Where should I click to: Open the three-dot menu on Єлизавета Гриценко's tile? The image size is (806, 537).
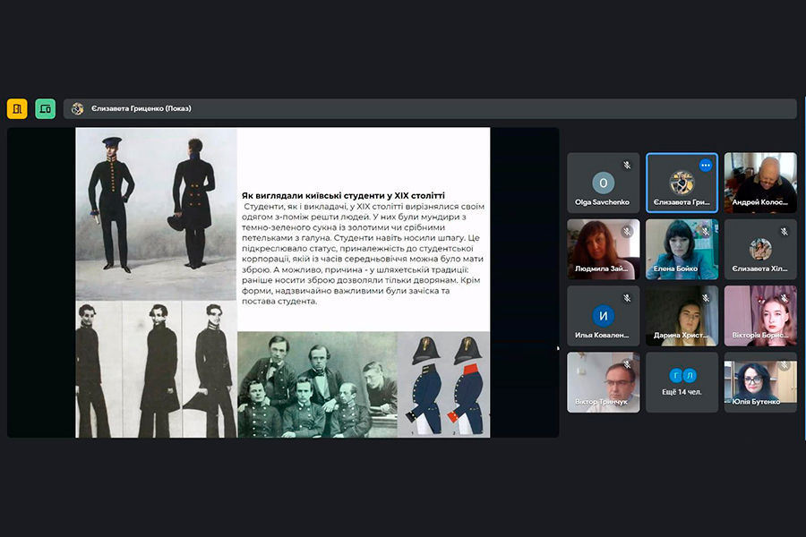click(x=706, y=165)
